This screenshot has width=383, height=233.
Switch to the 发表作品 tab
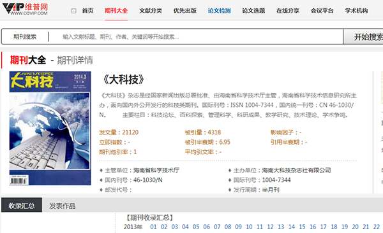click(63, 206)
